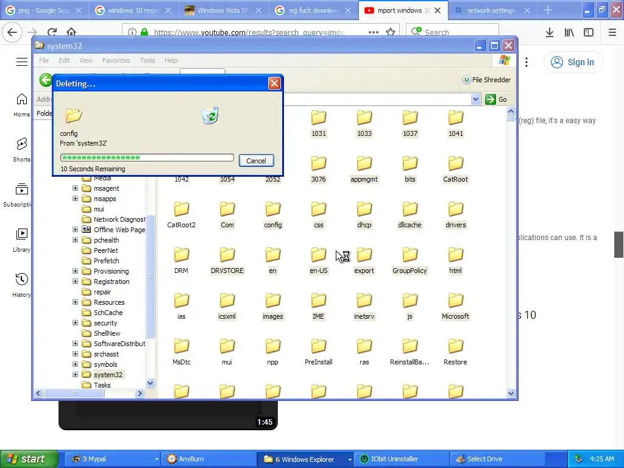Expand the Registration tree node
The height and width of the screenshot is (468, 624).
pyautogui.click(x=75, y=281)
